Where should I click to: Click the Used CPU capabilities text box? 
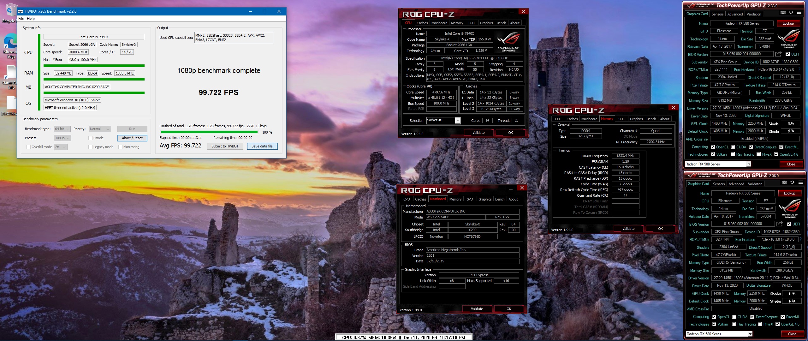[234, 38]
